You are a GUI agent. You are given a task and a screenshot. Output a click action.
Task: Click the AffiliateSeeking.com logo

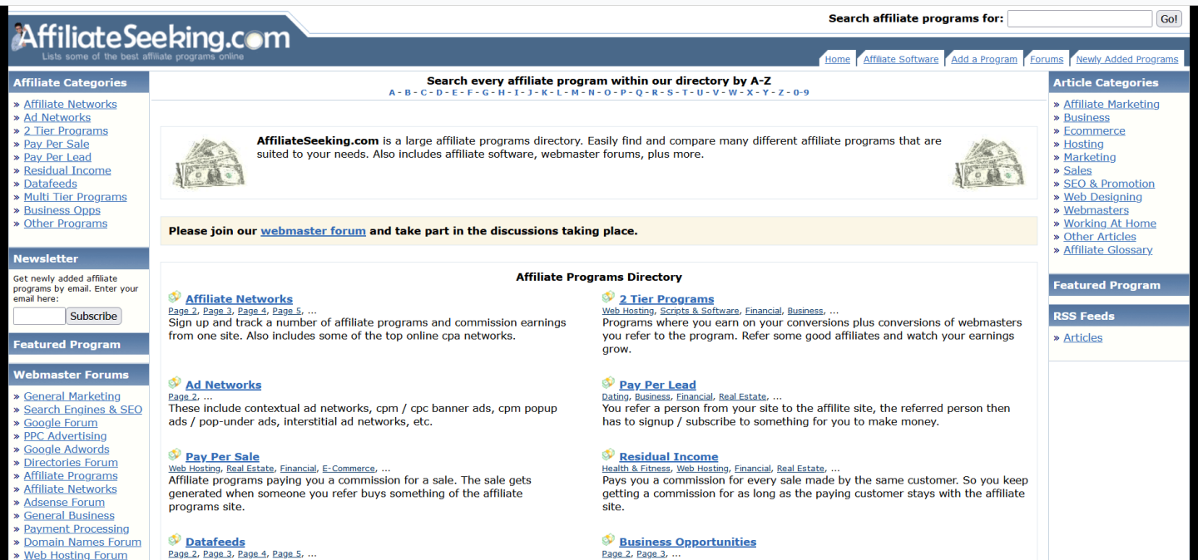(x=150, y=38)
